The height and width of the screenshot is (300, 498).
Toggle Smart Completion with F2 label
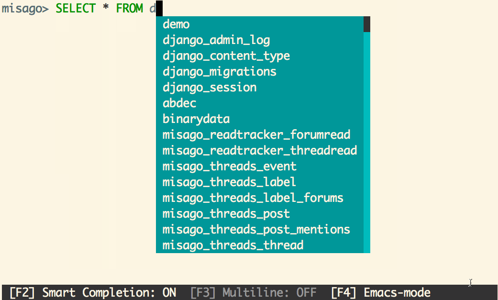[93, 292]
